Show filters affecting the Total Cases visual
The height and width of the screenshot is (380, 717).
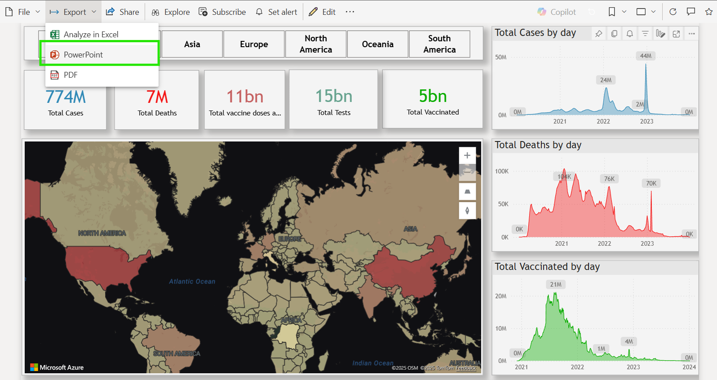tap(645, 34)
